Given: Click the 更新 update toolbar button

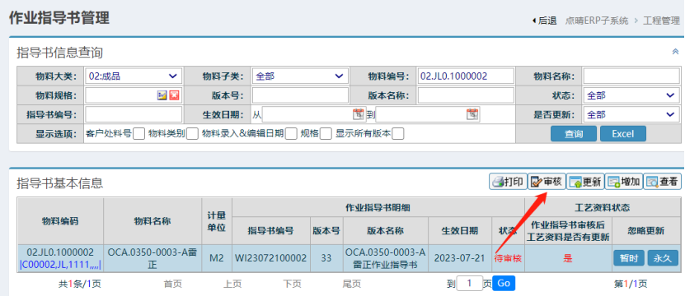Looking at the screenshot, I should [x=585, y=182].
